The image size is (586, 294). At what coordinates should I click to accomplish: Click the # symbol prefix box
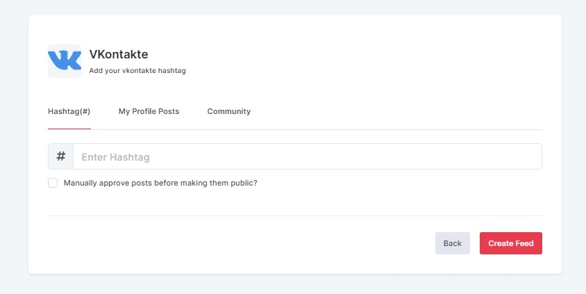(x=61, y=156)
